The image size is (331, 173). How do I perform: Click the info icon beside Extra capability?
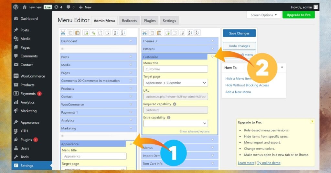click(169, 117)
